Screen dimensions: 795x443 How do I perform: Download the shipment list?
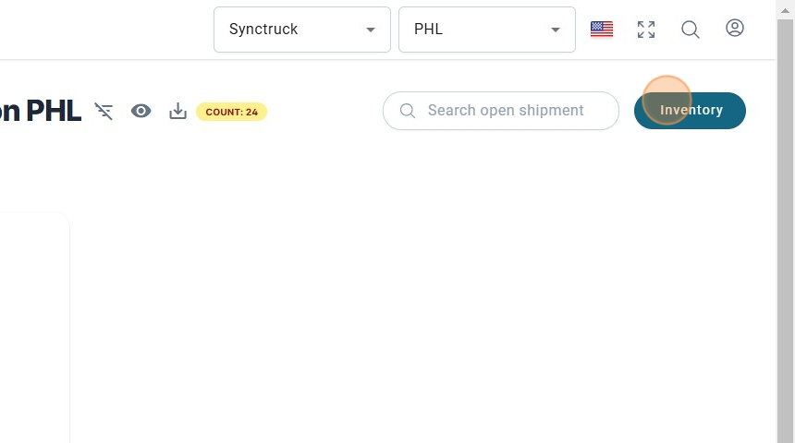178,112
